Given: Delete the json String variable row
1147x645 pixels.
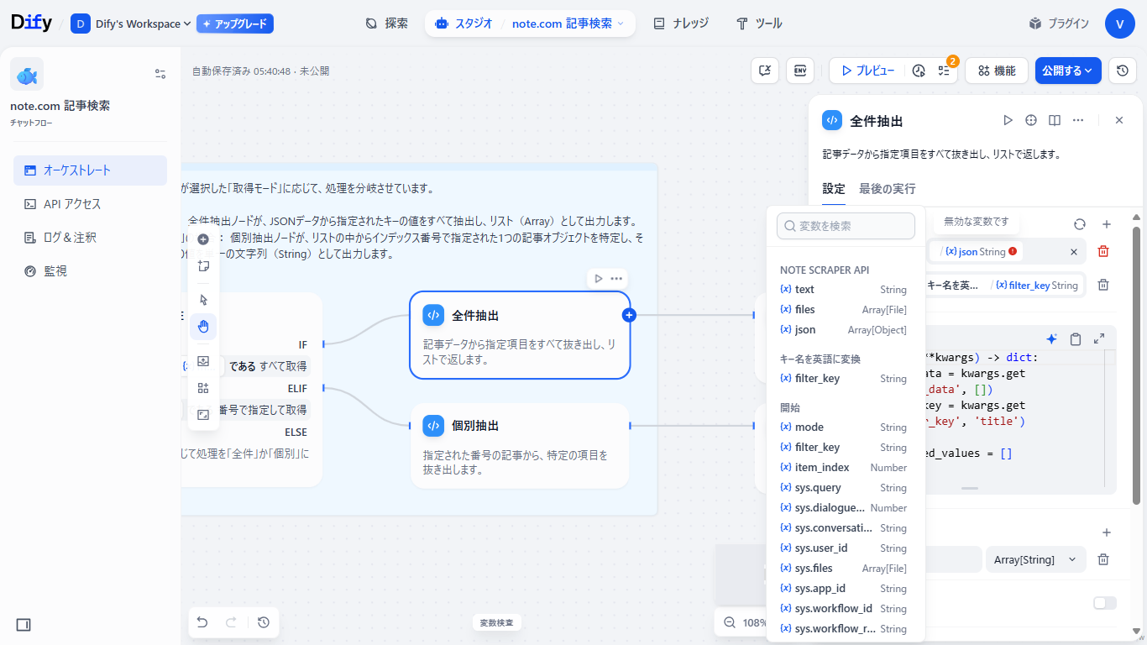Looking at the screenshot, I should click(1103, 251).
